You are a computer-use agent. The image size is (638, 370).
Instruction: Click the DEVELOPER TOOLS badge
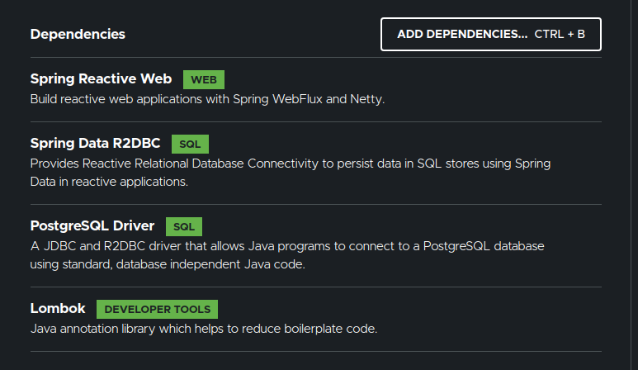[157, 309]
